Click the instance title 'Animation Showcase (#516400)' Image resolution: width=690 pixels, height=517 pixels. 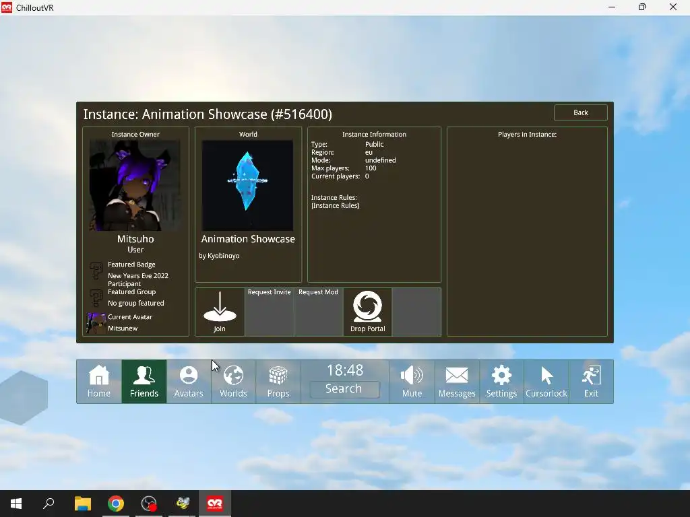coord(237,114)
